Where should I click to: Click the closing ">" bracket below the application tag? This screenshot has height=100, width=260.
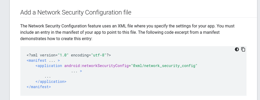coord(81,71)
